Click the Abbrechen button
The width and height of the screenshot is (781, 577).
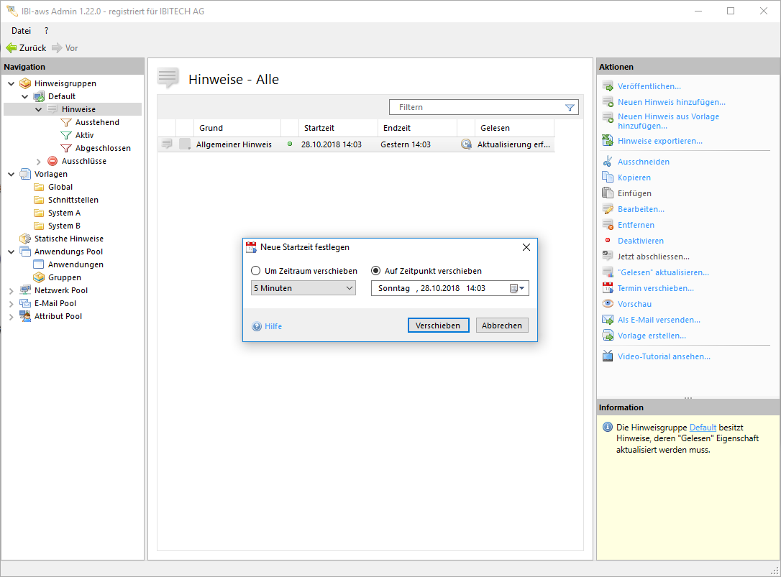point(502,326)
